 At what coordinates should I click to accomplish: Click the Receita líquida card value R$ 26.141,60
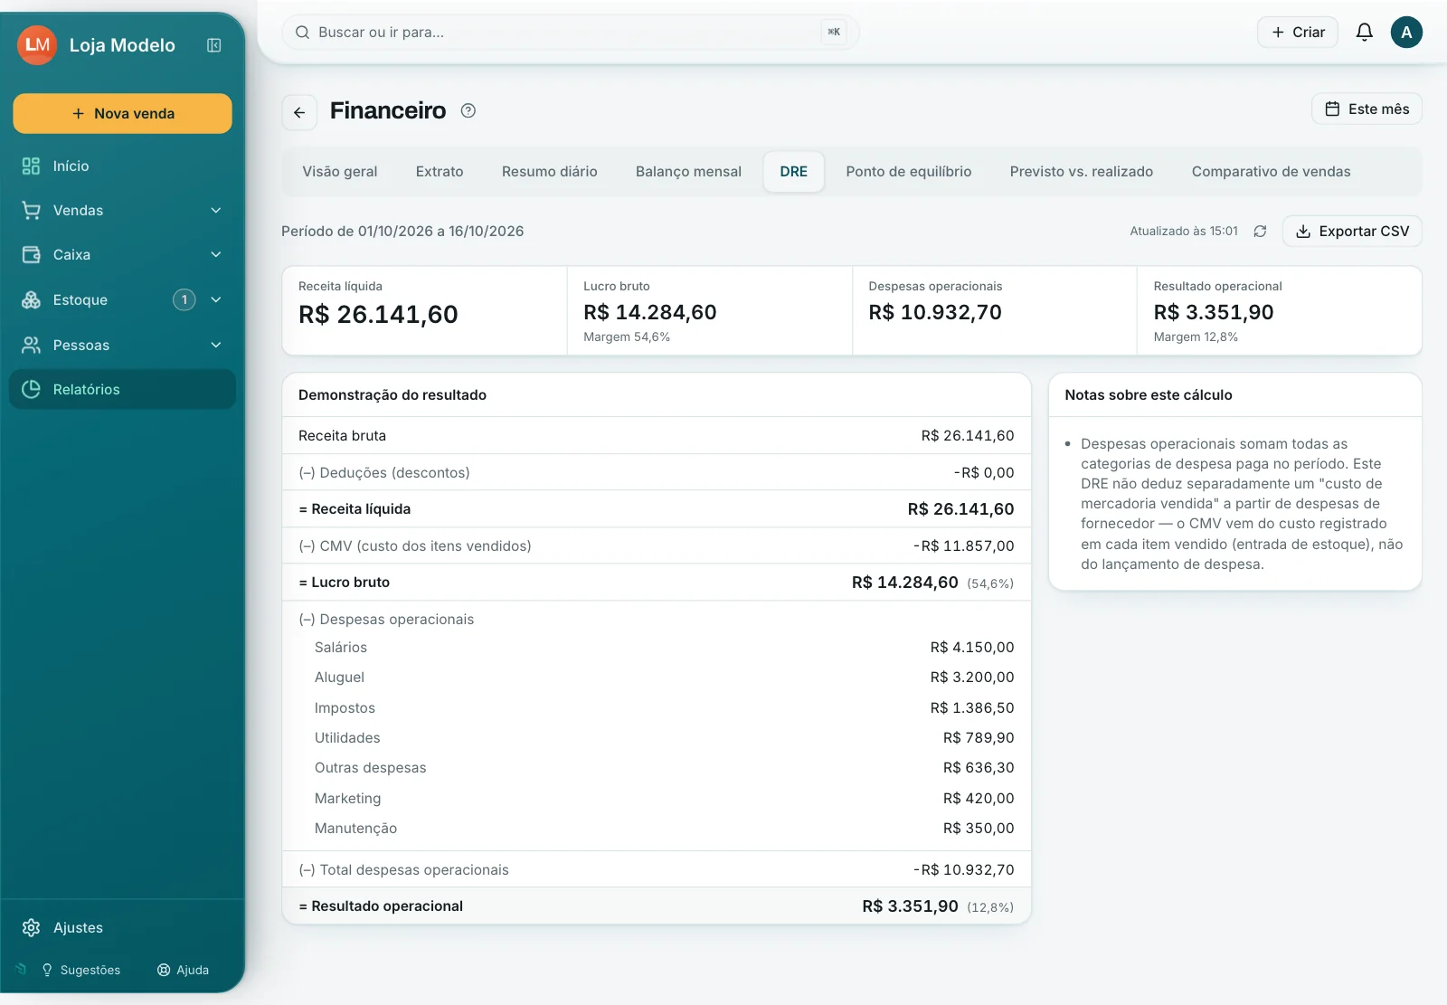(x=378, y=315)
